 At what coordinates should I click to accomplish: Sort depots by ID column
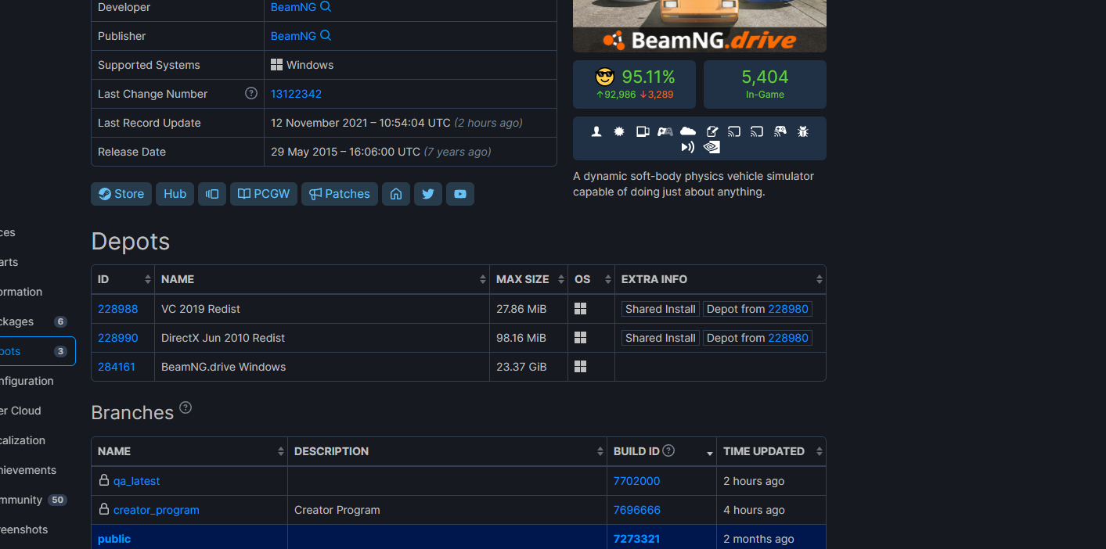click(x=123, y=279)
